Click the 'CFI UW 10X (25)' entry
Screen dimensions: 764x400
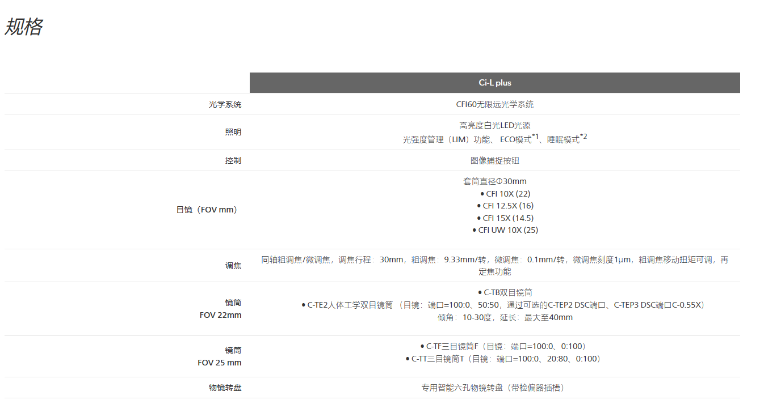(505, 230)
